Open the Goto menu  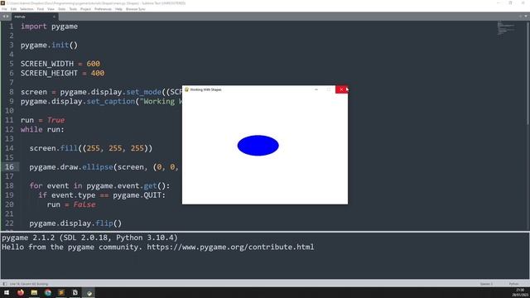tap(61, 9)
